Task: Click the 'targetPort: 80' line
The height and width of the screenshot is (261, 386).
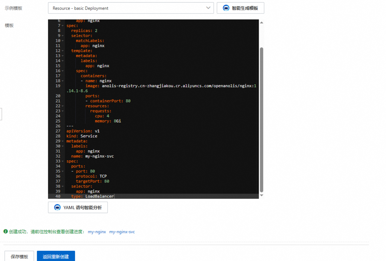Action: click(x=92, y=181)
